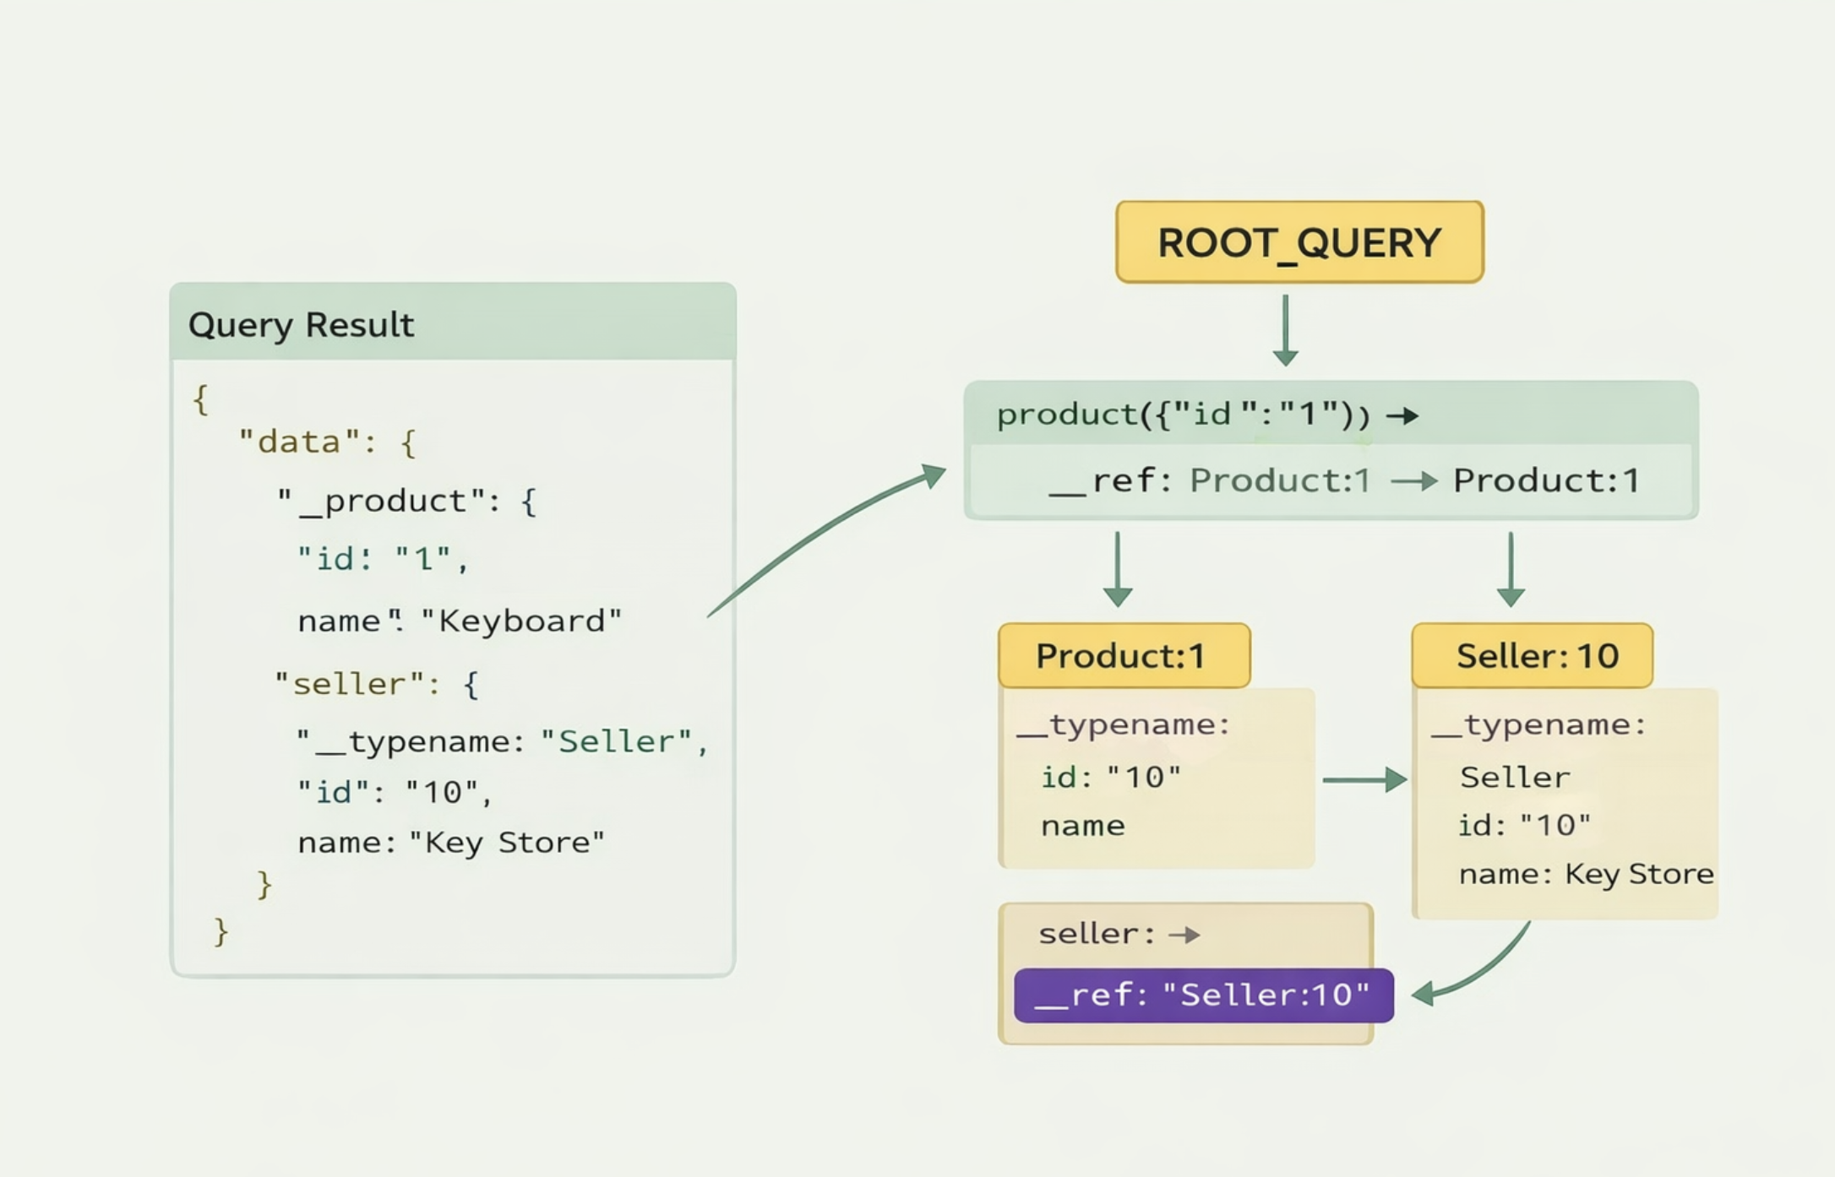The width and height of the screenshot is (1835, 1177).
Task: Click the curved arrow pointing to Seller:10 ref
Action: 1471,964
